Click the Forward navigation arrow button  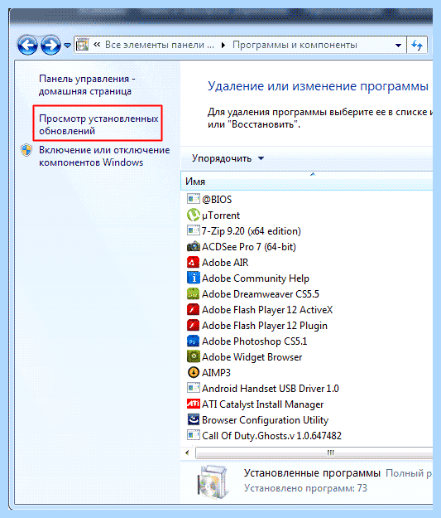pos(50,45)
